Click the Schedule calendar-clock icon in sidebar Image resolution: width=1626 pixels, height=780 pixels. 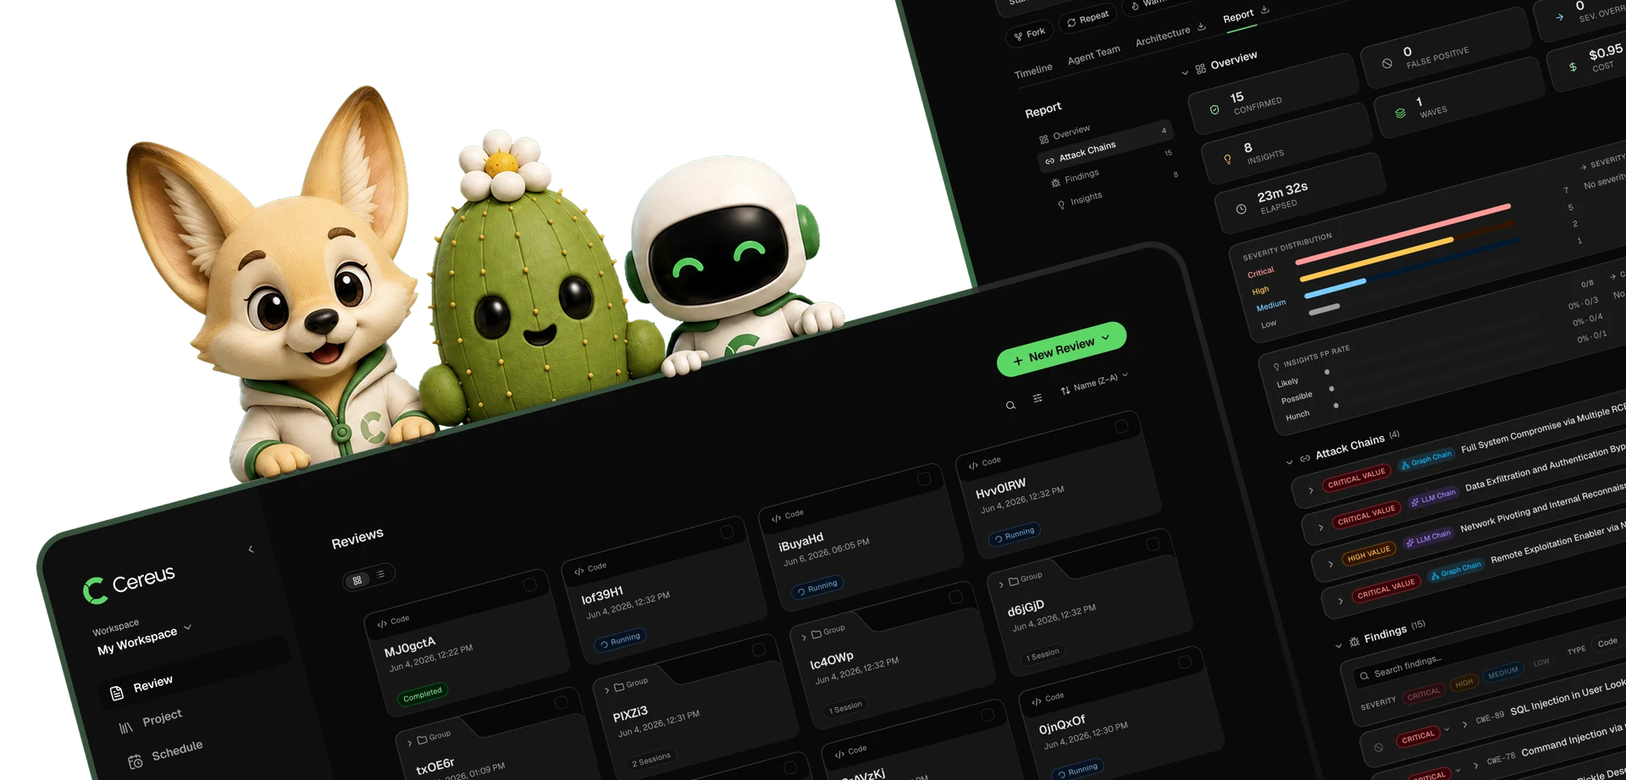pyautogui.click(x=135, y=761)
